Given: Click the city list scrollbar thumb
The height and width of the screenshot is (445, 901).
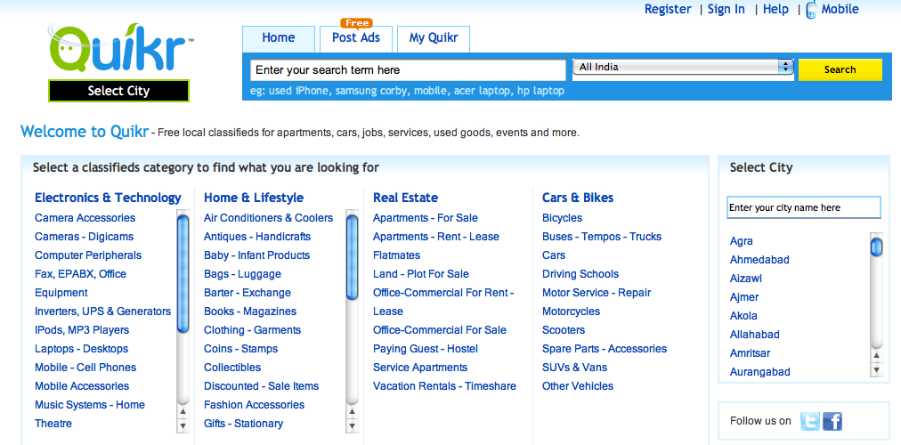Looking at the screenshot, I should tap(876, 247).
